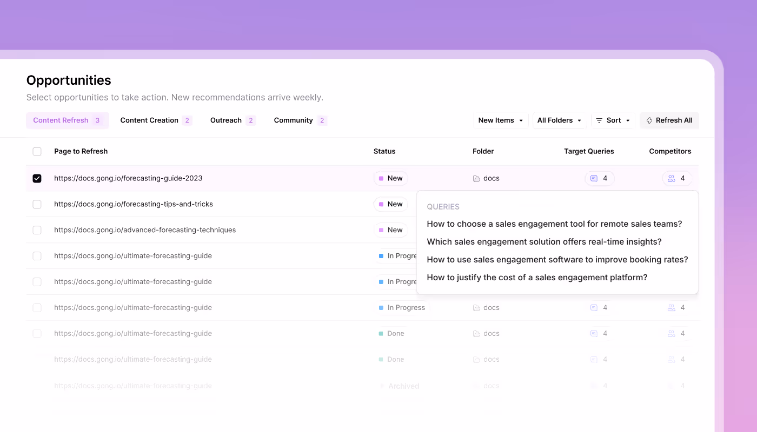Image resolution: width=757 pixels, height=432 pixels.
Task: Click the Done status of the second Done row
Action: (x=391, y=360)
